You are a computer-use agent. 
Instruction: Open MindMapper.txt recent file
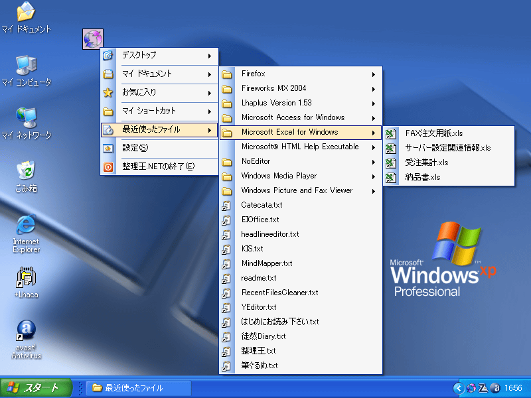click(301, 263)
